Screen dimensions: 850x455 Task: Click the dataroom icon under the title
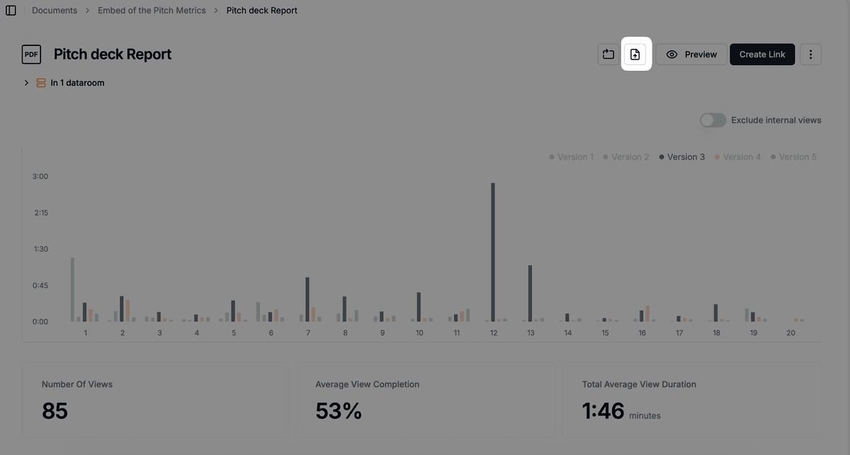[41, 83]
